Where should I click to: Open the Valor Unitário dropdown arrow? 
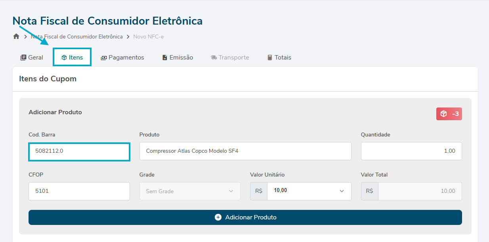click(x=342, y=191)
